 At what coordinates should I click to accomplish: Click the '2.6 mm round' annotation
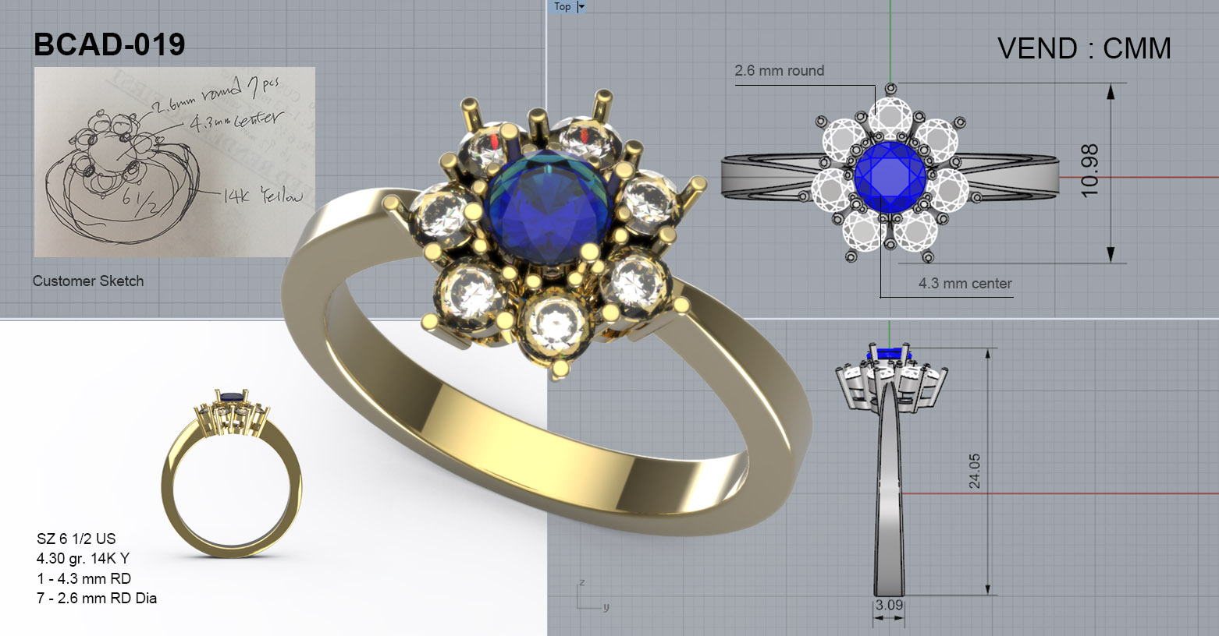779,71
